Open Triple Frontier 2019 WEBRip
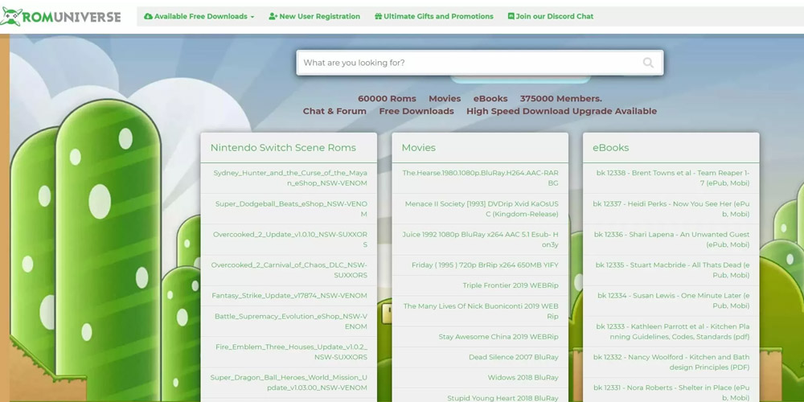Image resolution: width=804 pixels, height=402 pixels. [x=510, y=285]
